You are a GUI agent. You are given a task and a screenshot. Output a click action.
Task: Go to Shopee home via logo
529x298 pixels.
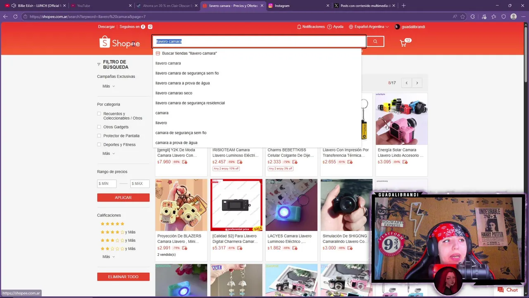click(119, 42)
